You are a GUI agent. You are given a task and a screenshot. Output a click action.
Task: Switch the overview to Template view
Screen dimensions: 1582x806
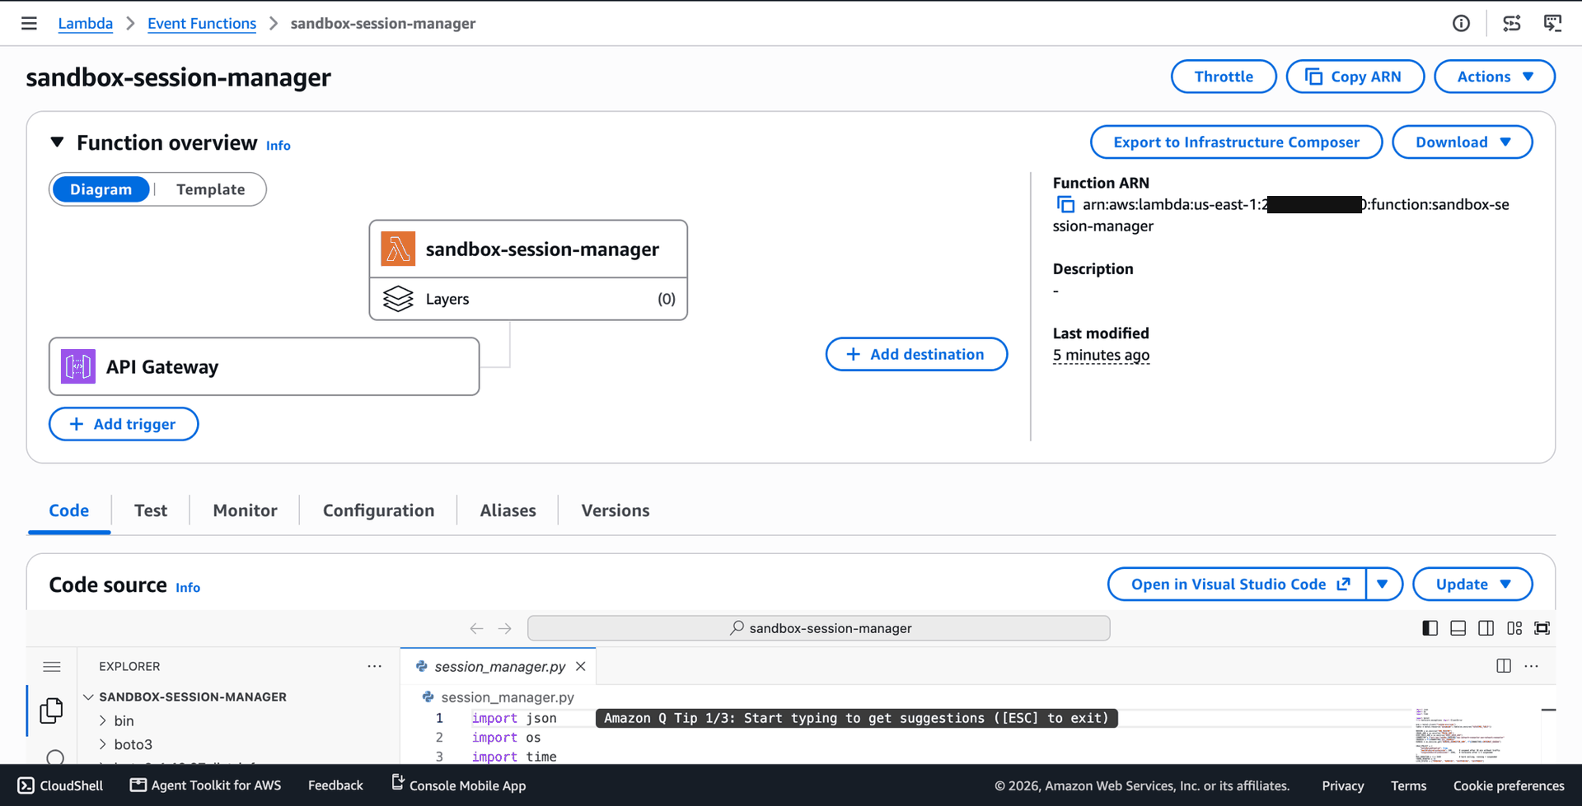coord(211,189)
